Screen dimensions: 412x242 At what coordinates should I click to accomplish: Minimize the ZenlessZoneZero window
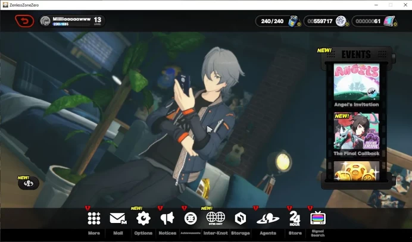(x=376, y=5)
